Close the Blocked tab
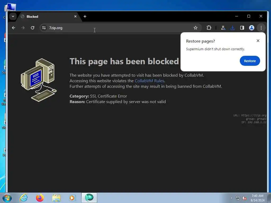Image resolution: width=271 pixels, height=203 pixels. coord(75,16)
